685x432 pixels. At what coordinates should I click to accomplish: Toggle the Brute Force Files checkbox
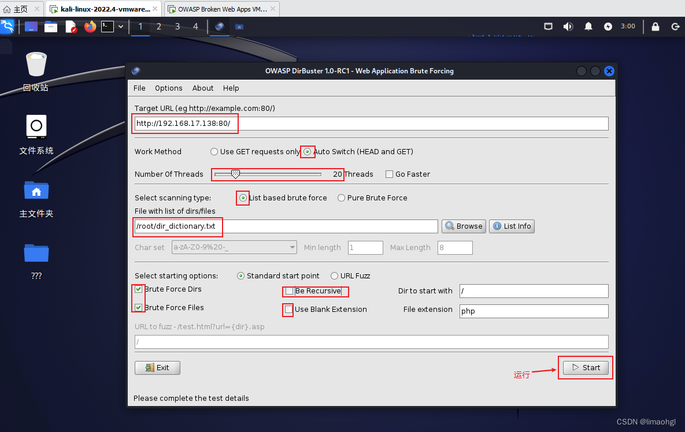[x=139, y=308]
